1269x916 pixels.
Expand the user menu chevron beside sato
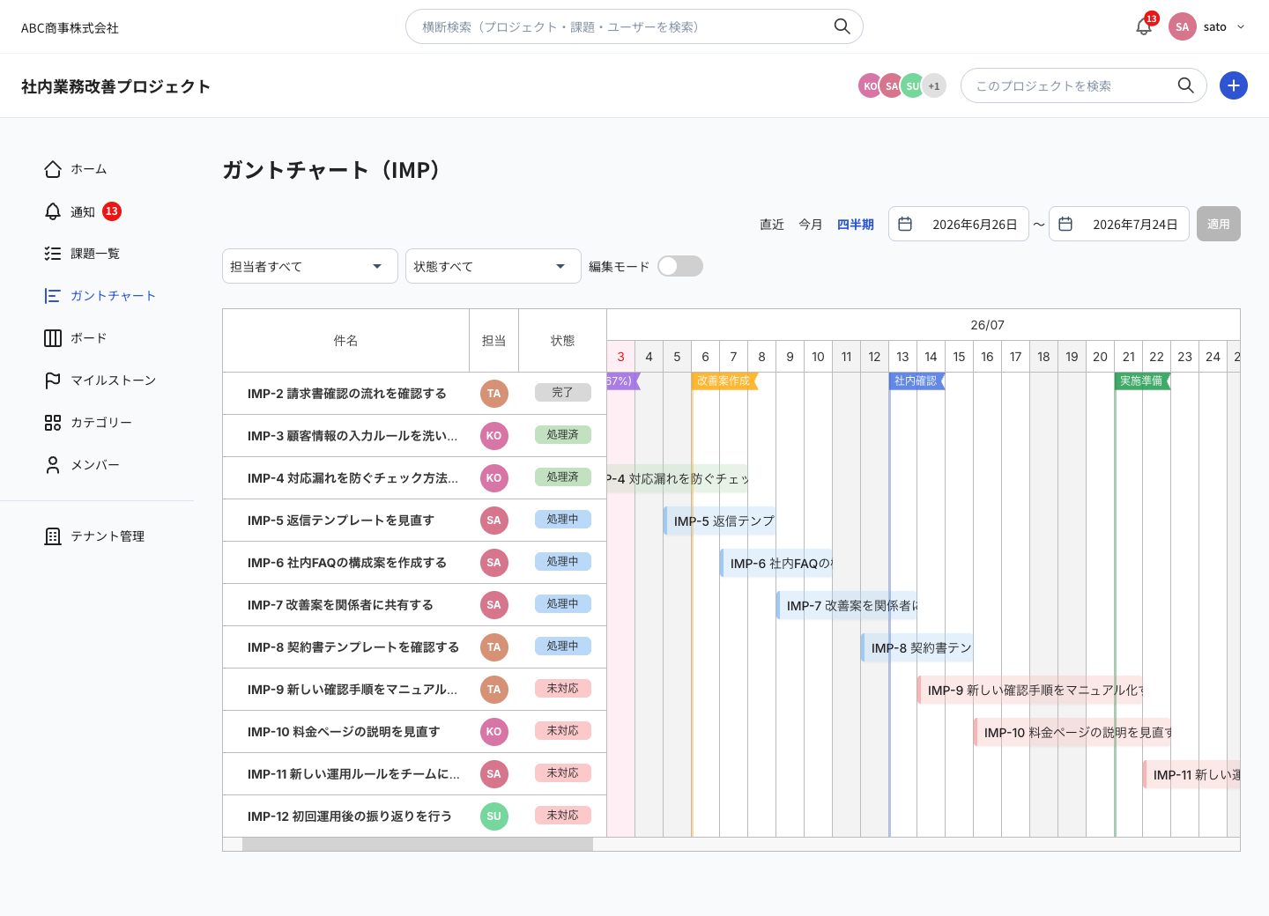1241,26
